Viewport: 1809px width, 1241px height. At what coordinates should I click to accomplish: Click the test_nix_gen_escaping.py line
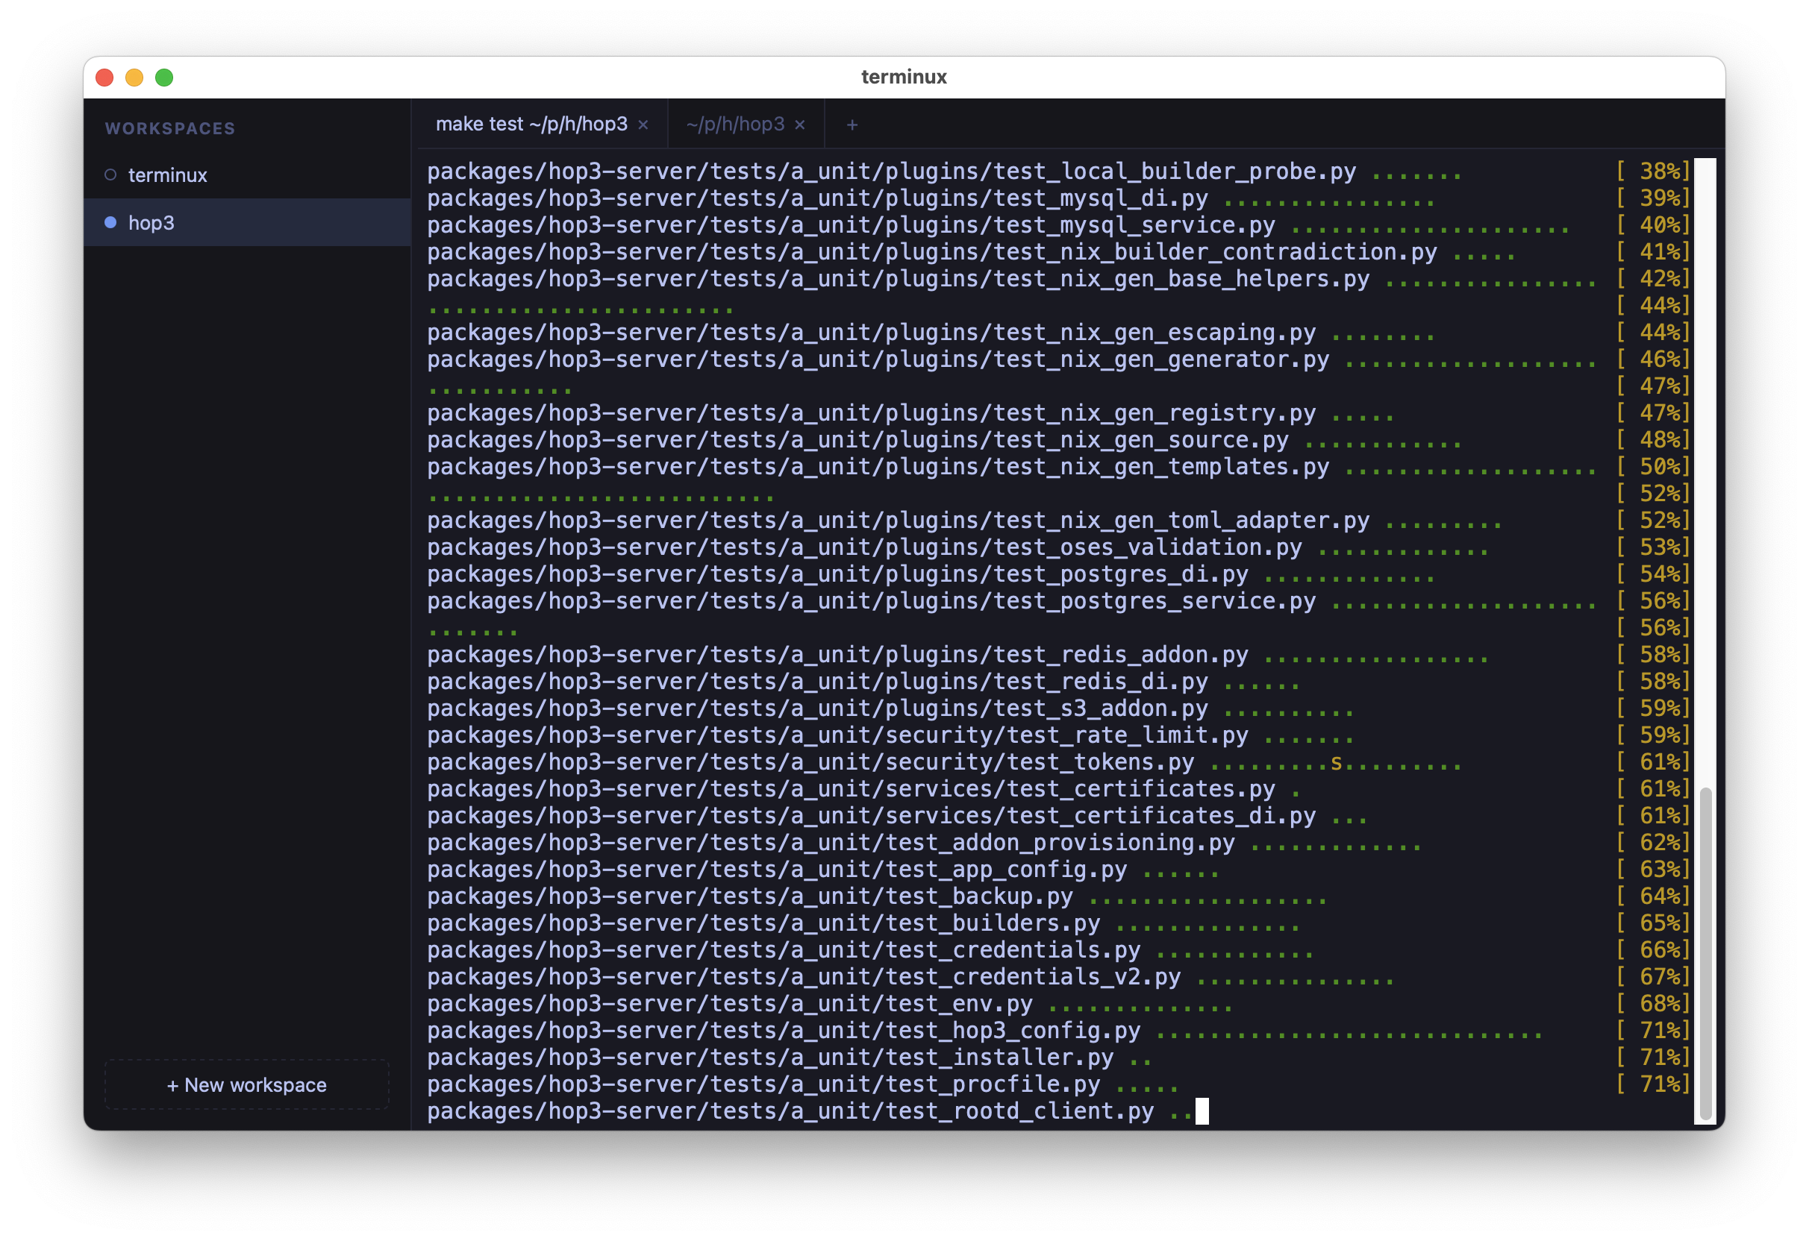[x=1059, y=332]
